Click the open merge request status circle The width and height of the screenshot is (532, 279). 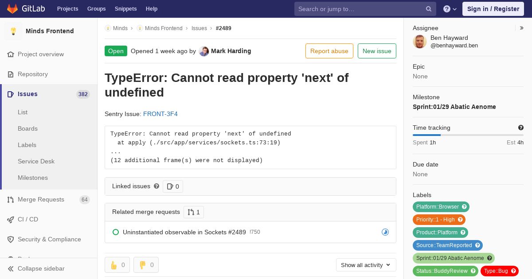point(116,232)
